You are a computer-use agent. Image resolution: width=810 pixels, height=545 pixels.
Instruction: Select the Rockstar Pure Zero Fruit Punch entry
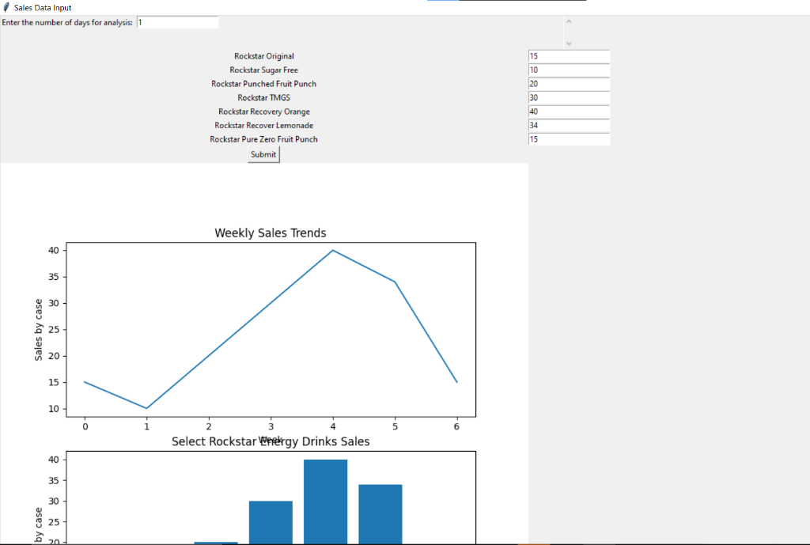(569, 139)
